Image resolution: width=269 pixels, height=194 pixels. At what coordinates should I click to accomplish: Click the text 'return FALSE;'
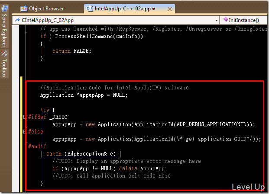click(x=72, y=51)
